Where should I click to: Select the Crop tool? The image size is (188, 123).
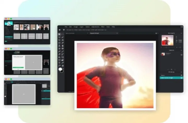pos(59,40)
